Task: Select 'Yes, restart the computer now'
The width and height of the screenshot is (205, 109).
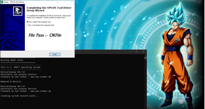Action: tap(39, 22)
